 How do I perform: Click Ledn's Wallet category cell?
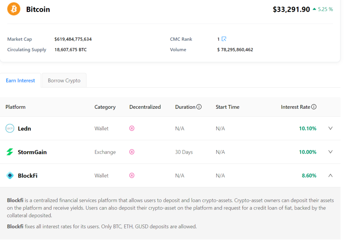click(101, 129)
